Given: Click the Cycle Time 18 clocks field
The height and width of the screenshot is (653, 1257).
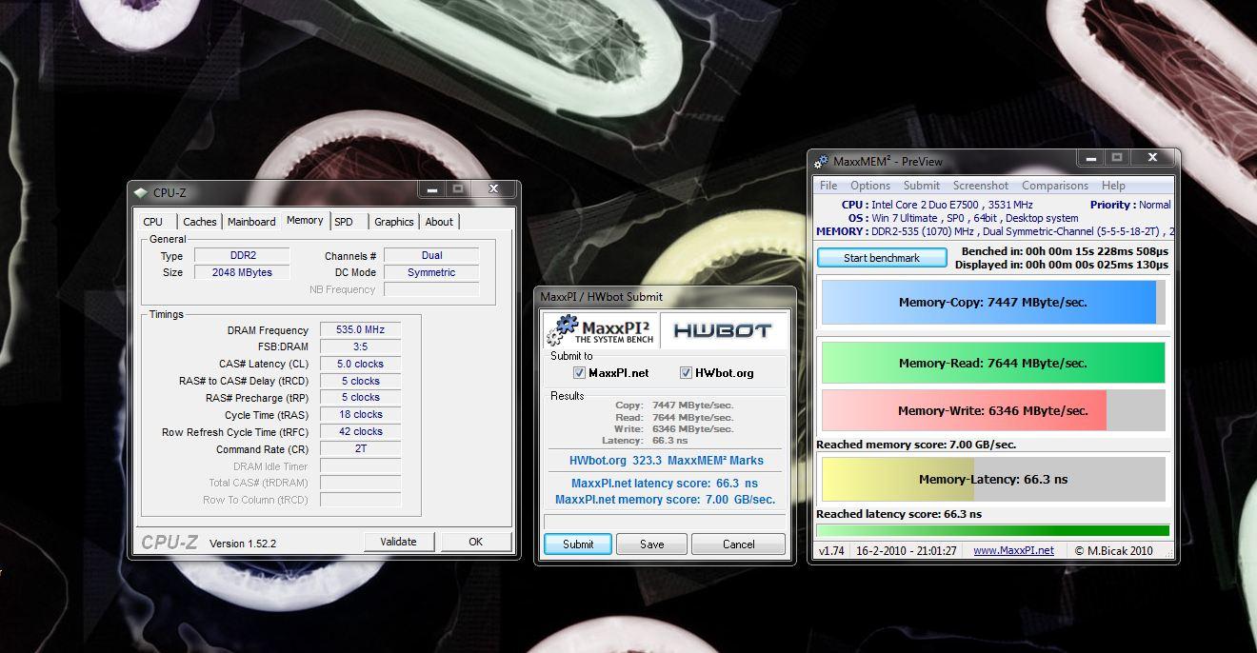Looking at the screenshot, I should (x=360, y=415).
